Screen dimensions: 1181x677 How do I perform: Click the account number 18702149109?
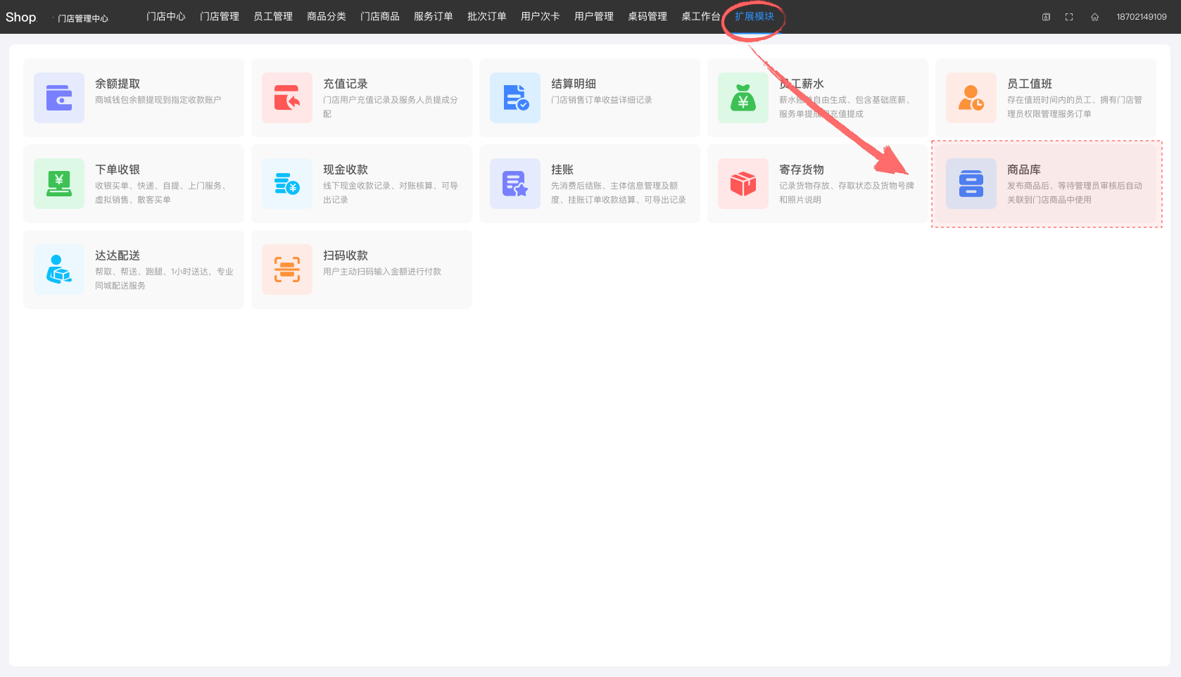(x=1141, y=17)
